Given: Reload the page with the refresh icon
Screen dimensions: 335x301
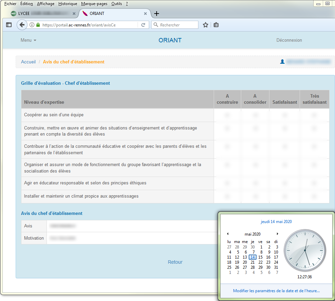Looking at the screenshot, I should [143, 25].
